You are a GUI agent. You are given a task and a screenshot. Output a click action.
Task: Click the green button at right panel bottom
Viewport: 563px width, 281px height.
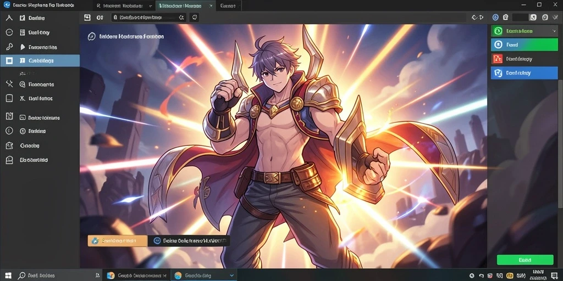(525, 260)
